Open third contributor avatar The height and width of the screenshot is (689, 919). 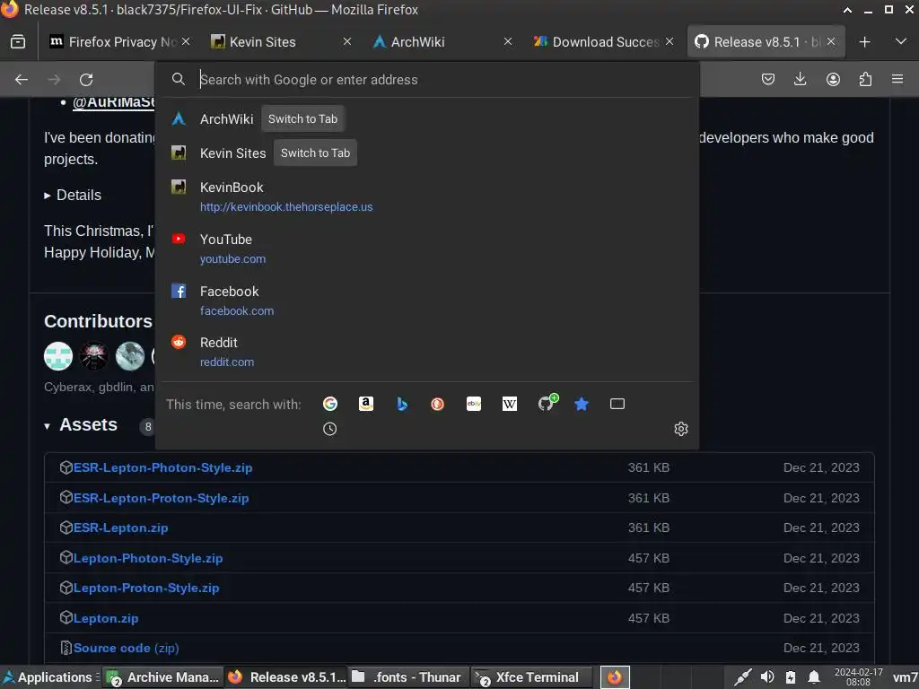(130, 356)
